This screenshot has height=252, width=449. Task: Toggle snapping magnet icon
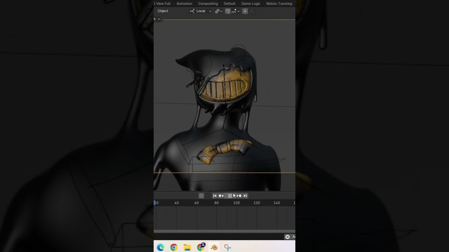(228, 11)
